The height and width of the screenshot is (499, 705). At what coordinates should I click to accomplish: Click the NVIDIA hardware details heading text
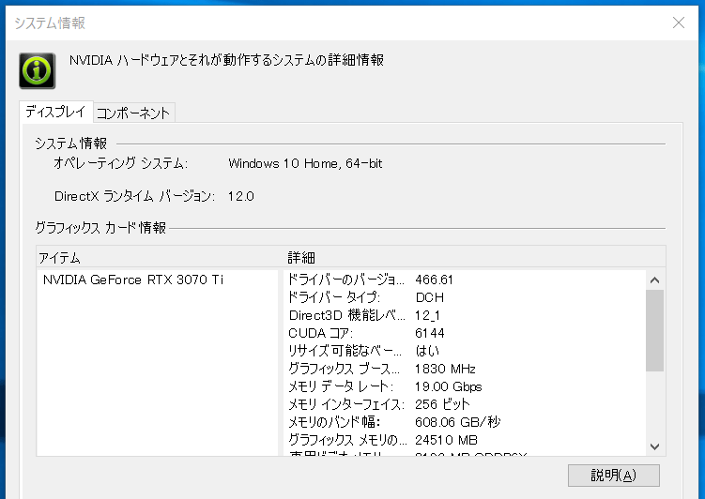point(226,60)
